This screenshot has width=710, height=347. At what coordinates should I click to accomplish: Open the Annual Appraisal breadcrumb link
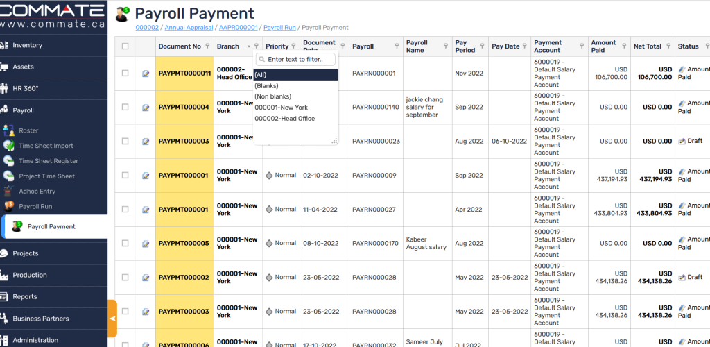[189, 28]
